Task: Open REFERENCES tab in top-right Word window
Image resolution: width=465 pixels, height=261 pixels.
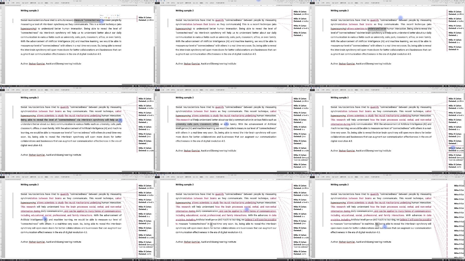Action: 343,3
